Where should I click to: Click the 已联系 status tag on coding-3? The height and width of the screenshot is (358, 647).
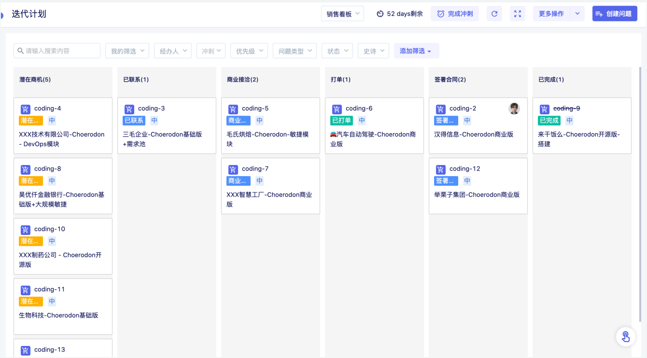pos(134,121)
